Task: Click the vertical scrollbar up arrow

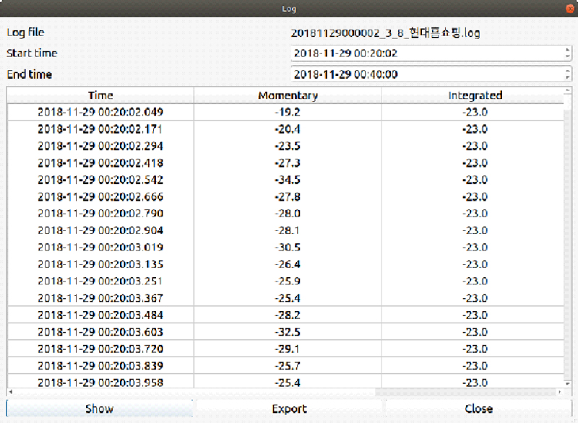Action: click(x=568, y=90)
